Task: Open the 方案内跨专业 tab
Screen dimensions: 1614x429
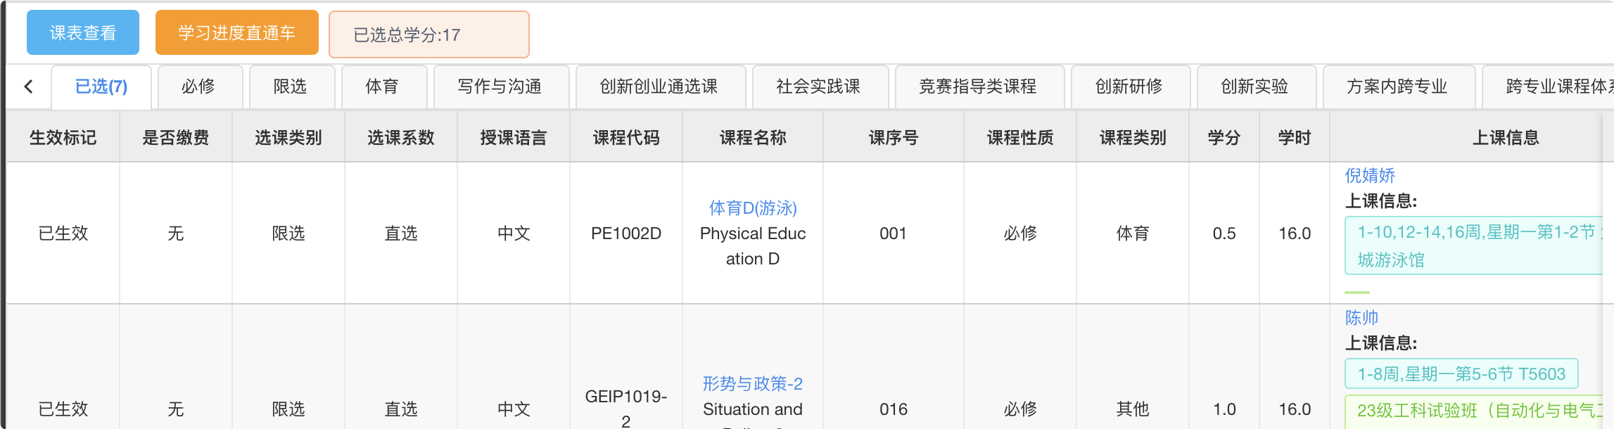Action: coord(1397,87)
